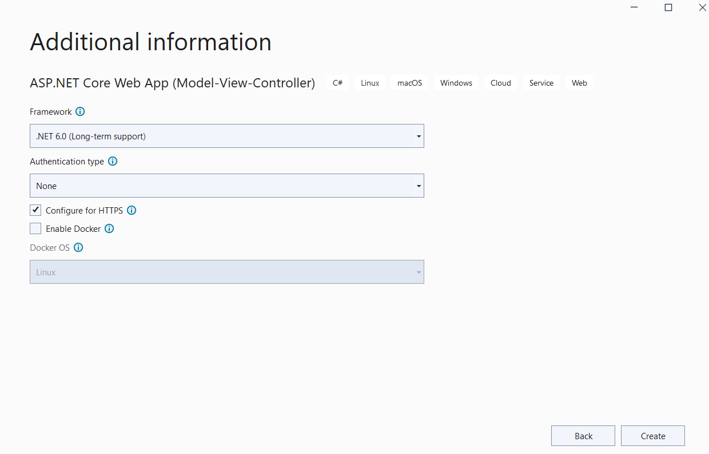The width and height of the screenshot is (709, 454).
Task: Click the C# tag
Action: [x=337, y=83]
